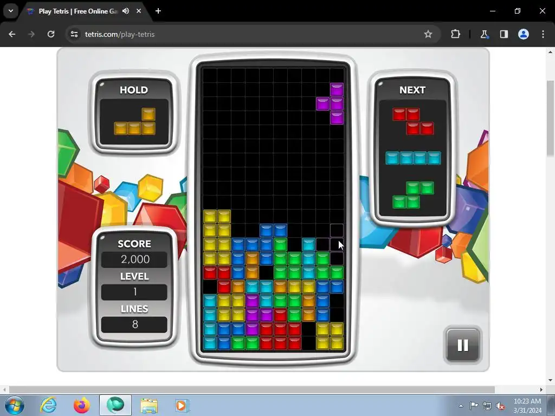This screenshot has width=555, height=416.
Task: Click the held orange L-piece in Hold box
Action: point(134,121)
